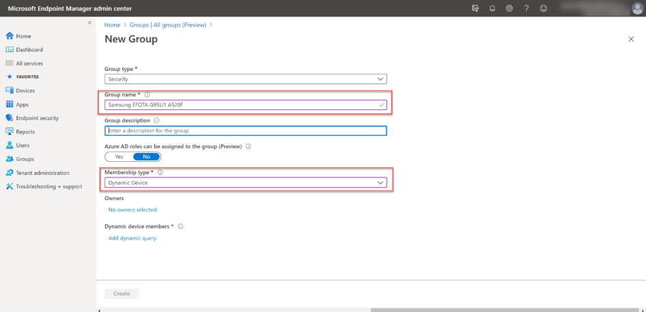Click the user account avatar

637,8
